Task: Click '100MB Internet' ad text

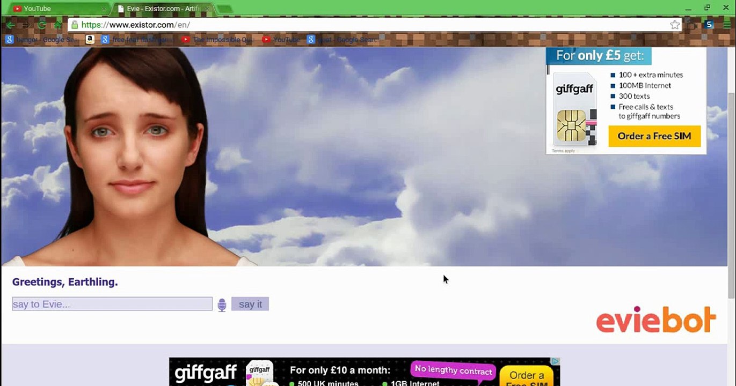Action: point(645,86)
